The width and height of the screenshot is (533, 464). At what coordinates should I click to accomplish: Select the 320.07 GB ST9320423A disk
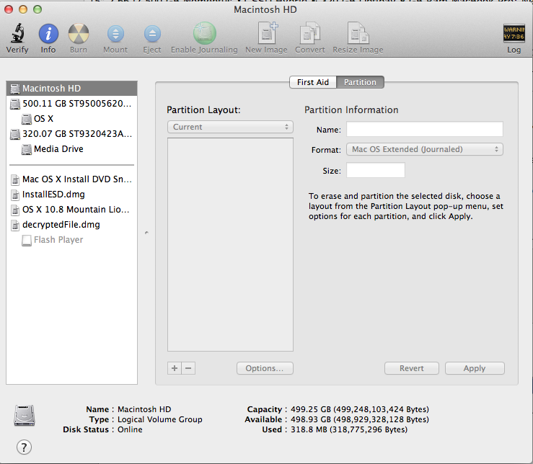[71, 134]
